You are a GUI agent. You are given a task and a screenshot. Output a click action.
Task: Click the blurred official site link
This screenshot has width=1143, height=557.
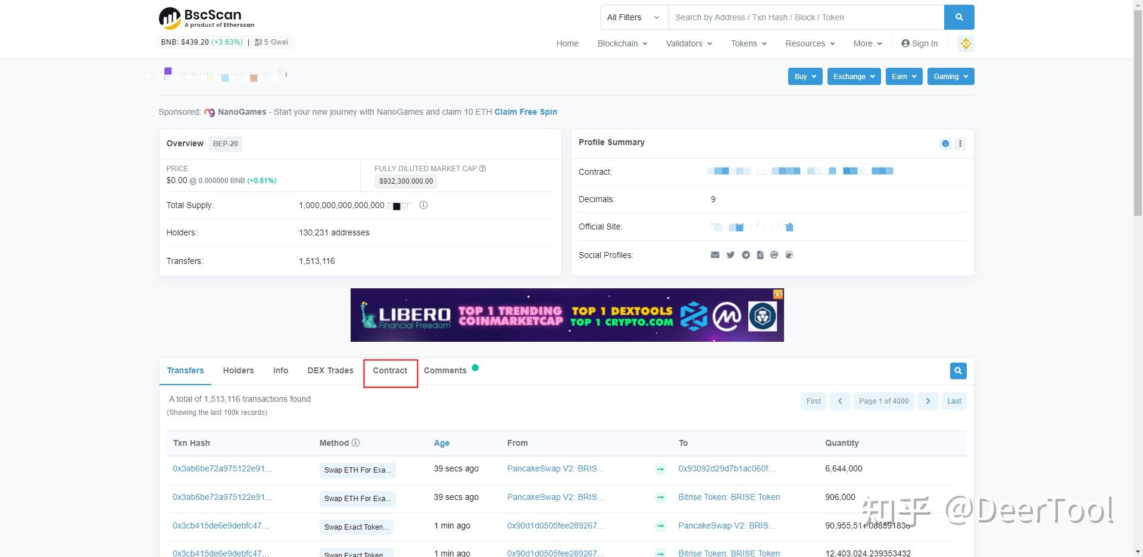coord(752,227)
